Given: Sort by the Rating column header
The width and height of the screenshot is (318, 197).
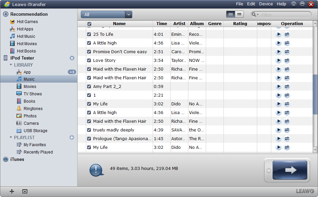Looking at the screenshot, I should (x=240, y=23).
